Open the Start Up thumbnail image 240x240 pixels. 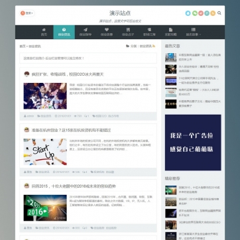[x=45, y=152]
